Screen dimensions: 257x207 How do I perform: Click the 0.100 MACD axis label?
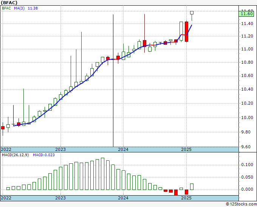point(246,165)
